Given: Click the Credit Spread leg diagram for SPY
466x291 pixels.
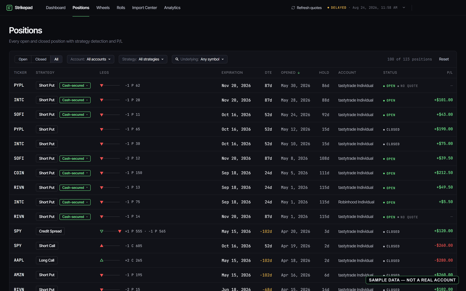Looking at the screenshot, I should (111, 231).
